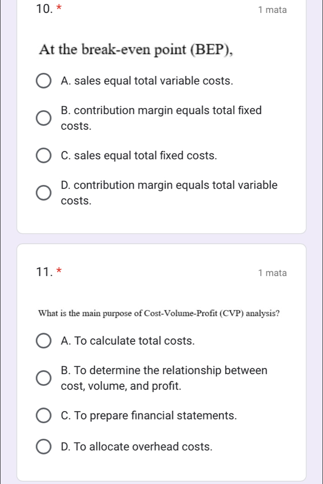Click the text 'C. To prepare financial statements.'
Viewport: 323px width, 484px height.
click(149, 416)
